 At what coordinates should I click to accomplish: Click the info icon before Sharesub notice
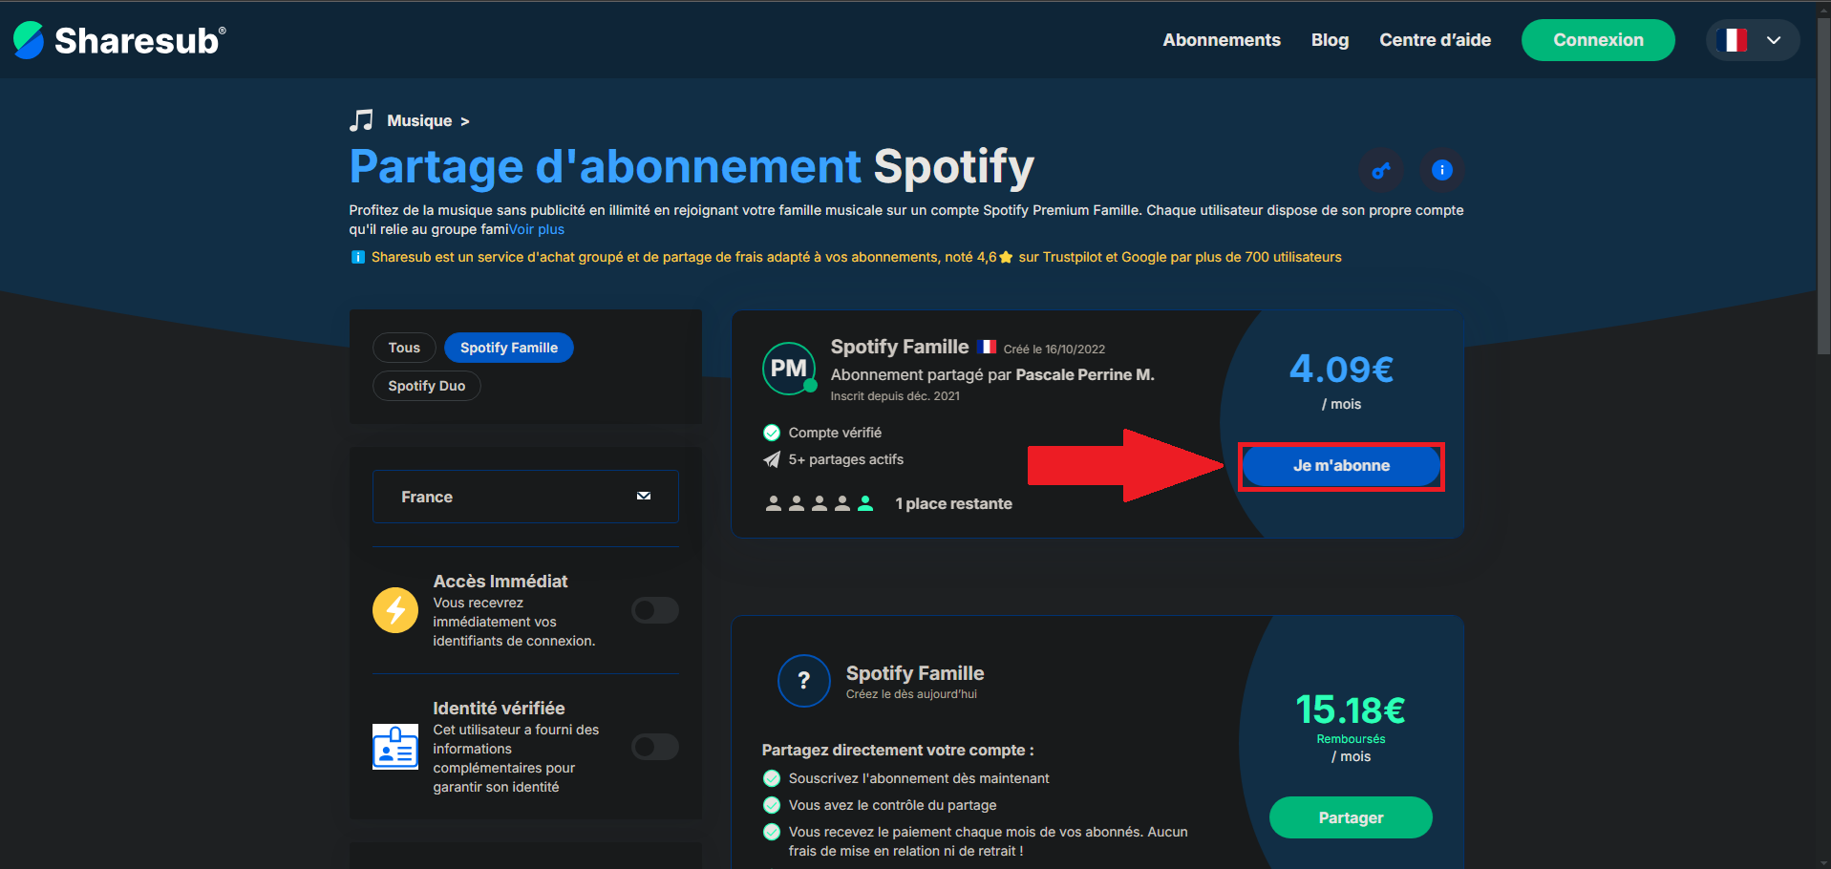coord(358,257)
